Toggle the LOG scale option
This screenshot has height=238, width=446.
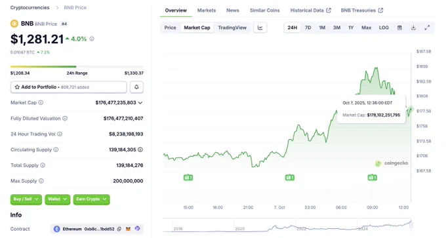coord(384,28)
